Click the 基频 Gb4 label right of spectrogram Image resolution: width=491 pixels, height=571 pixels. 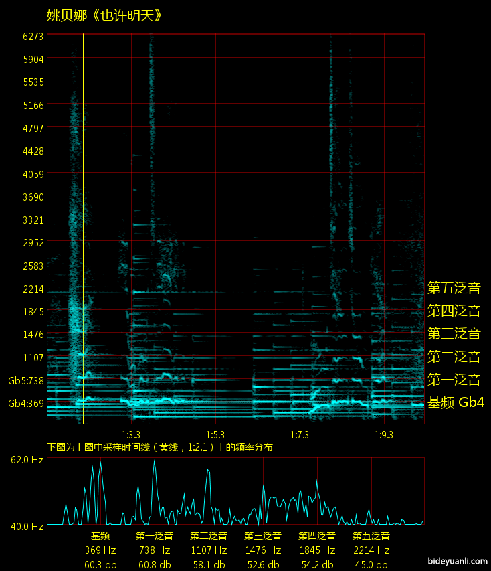click(x=456, y=402)
